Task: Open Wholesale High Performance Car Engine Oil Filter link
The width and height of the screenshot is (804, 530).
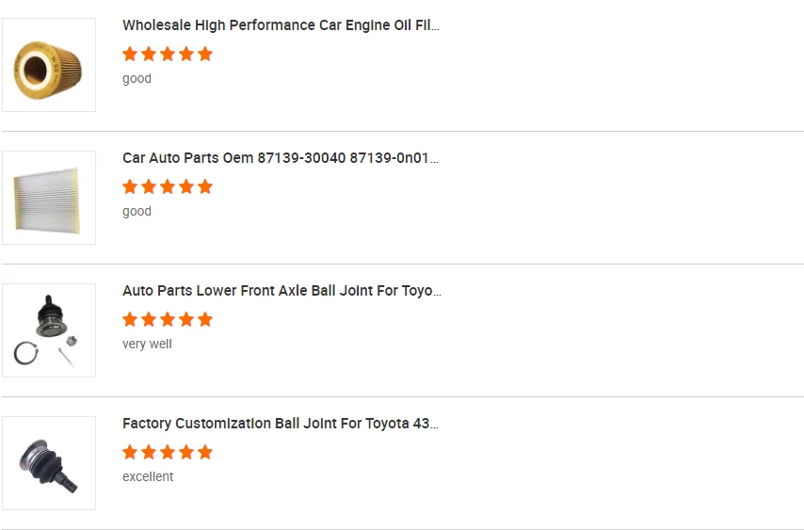Action: (281, 25)
